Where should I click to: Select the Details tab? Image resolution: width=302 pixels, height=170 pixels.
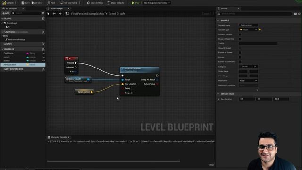(224, 8)
